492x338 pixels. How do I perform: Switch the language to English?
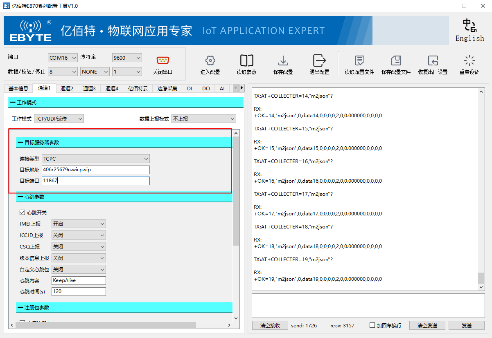click(469, 31)
